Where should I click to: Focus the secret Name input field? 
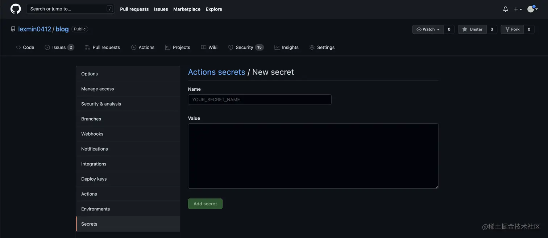pyautogui.click(x=260, y=100)
